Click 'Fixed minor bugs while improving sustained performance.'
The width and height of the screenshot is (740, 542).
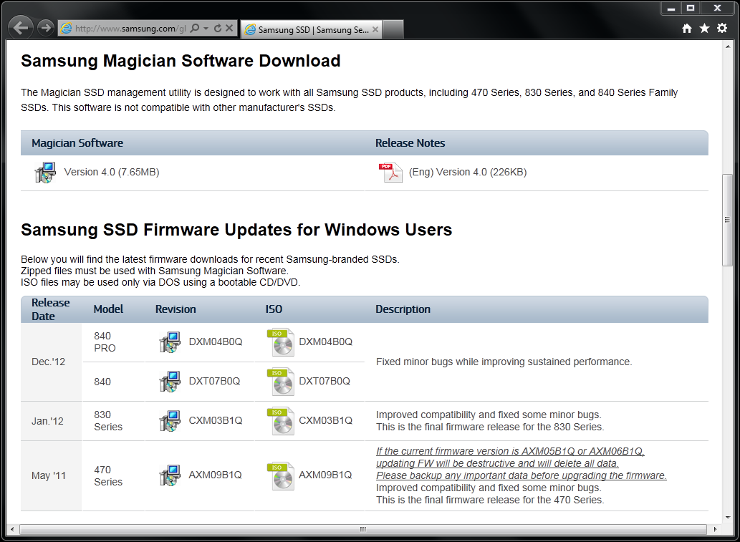pos(504,362)
